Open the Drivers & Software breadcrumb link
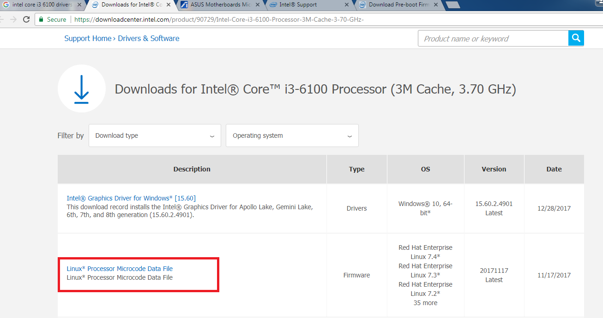The height and width of the screenshot is (318, 603). [x=149, y=38]
